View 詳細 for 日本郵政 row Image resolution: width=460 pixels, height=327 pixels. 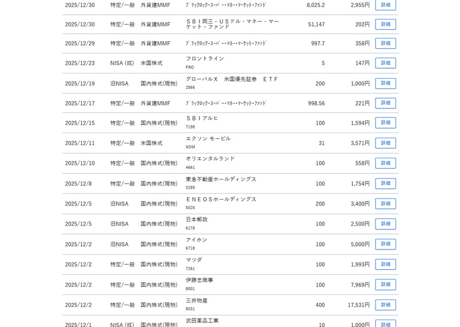coord(385,224)
